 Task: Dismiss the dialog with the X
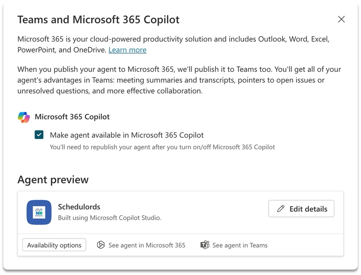tap(341, 19)
